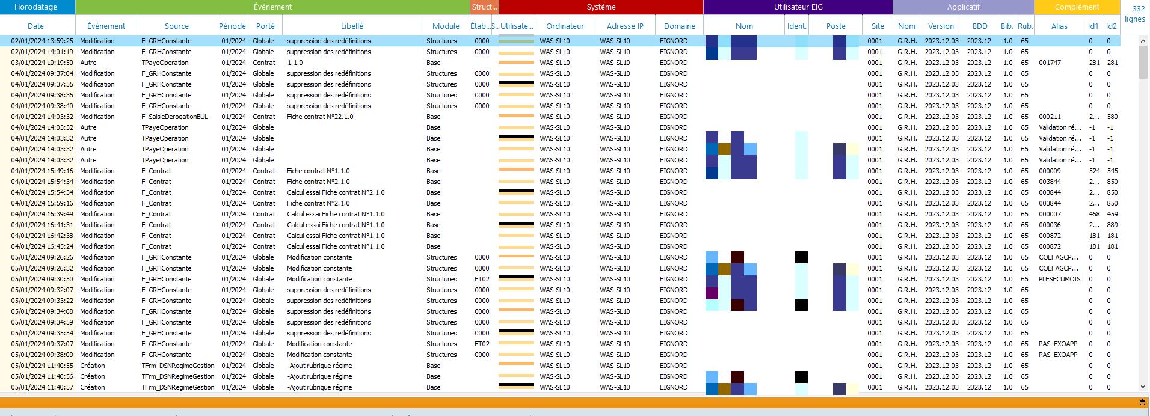Click the yellow Complément group header
This screenshot has width=1150, height=416.
point(1076,7)
